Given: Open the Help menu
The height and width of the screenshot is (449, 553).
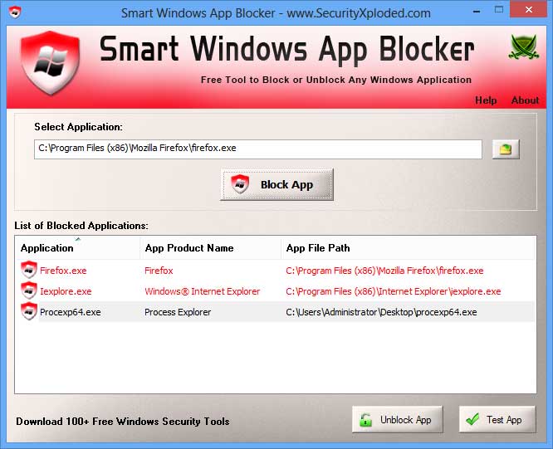Looking at the screenshot, I should point(486,100).
